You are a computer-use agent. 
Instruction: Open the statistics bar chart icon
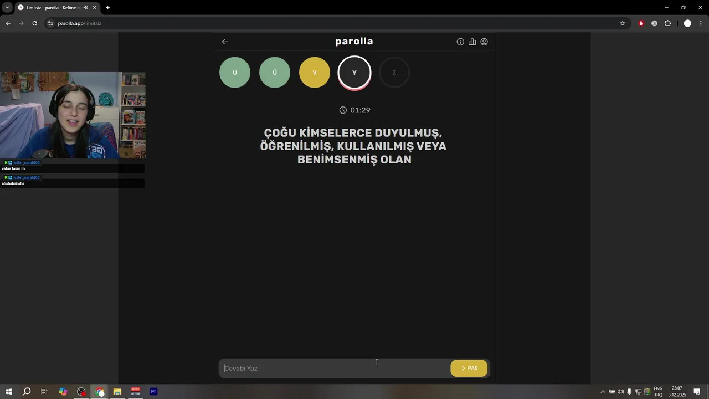[472, 42]
